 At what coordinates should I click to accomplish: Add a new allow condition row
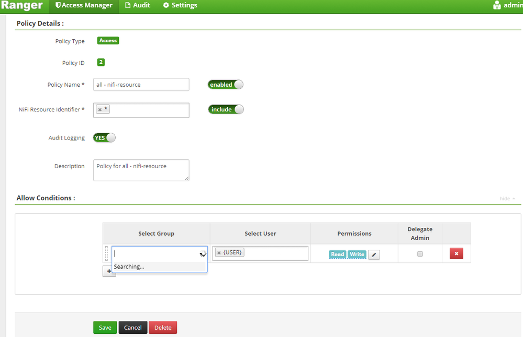coord(109,271)
